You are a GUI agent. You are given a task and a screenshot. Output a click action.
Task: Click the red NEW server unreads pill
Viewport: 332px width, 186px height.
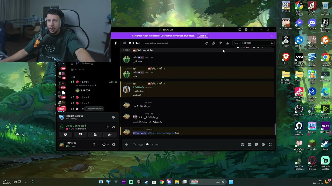61,109
